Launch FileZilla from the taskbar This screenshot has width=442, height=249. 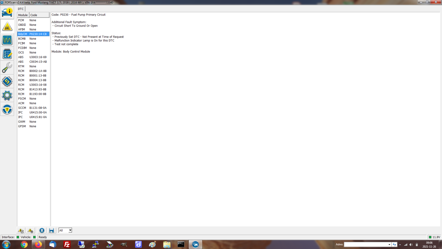click(67, 245)
